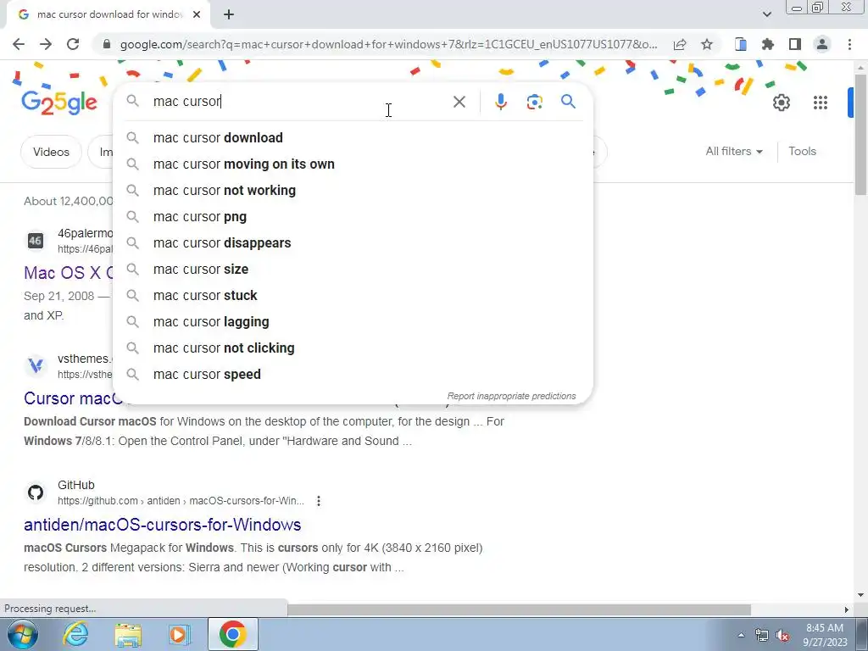Screen dimensions: 868x651
Task: Choose suggestion mac cursor speed
Action: click(x=353, y=374)
